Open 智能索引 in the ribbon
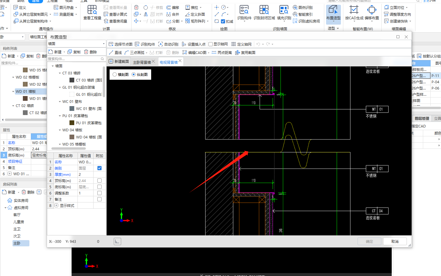 pos(303,14)
